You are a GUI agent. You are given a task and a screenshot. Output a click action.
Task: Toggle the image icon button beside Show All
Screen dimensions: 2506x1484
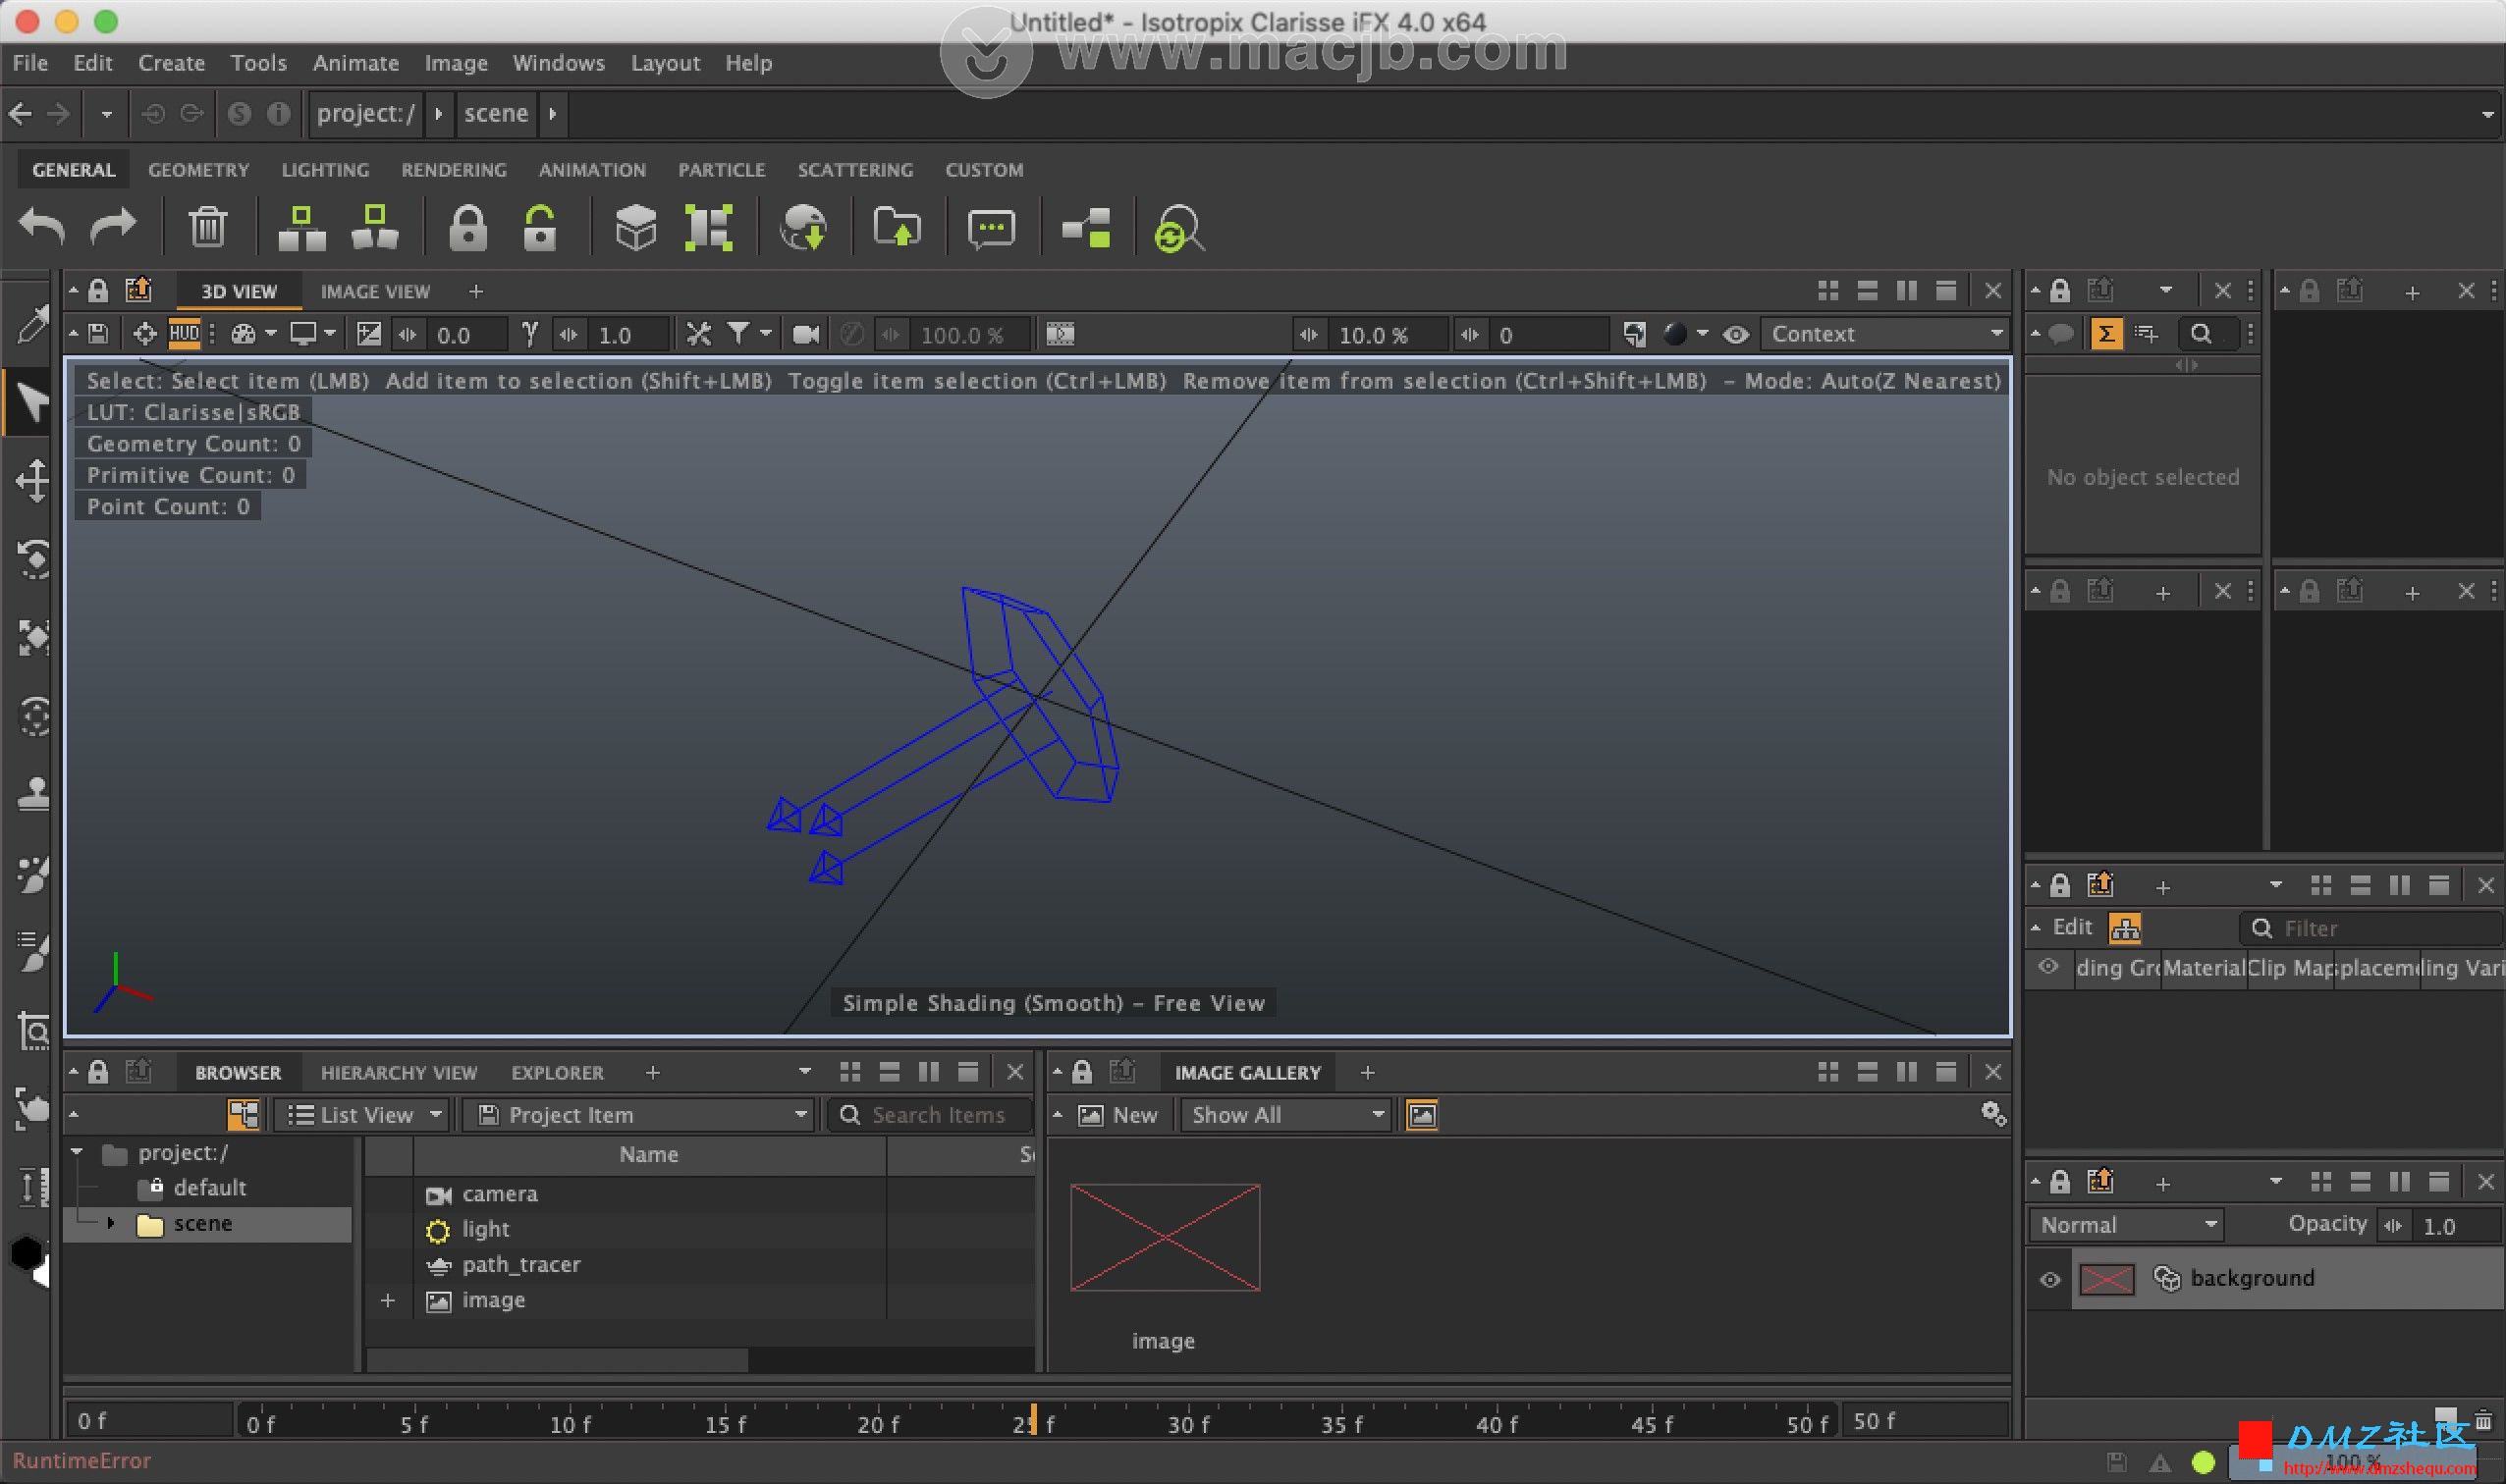pyautogui.click(x=1422, y=1115)
